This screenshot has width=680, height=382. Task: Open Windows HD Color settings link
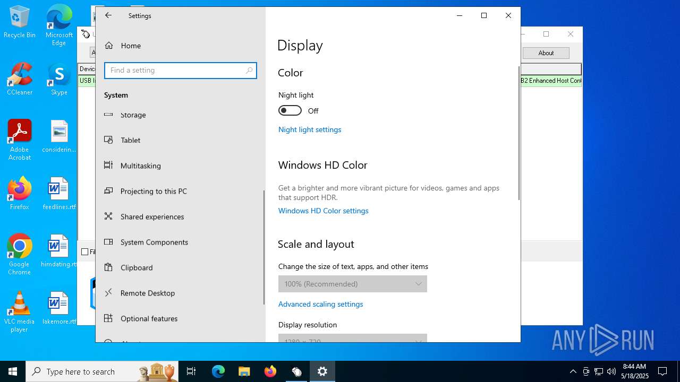(323, 211)
